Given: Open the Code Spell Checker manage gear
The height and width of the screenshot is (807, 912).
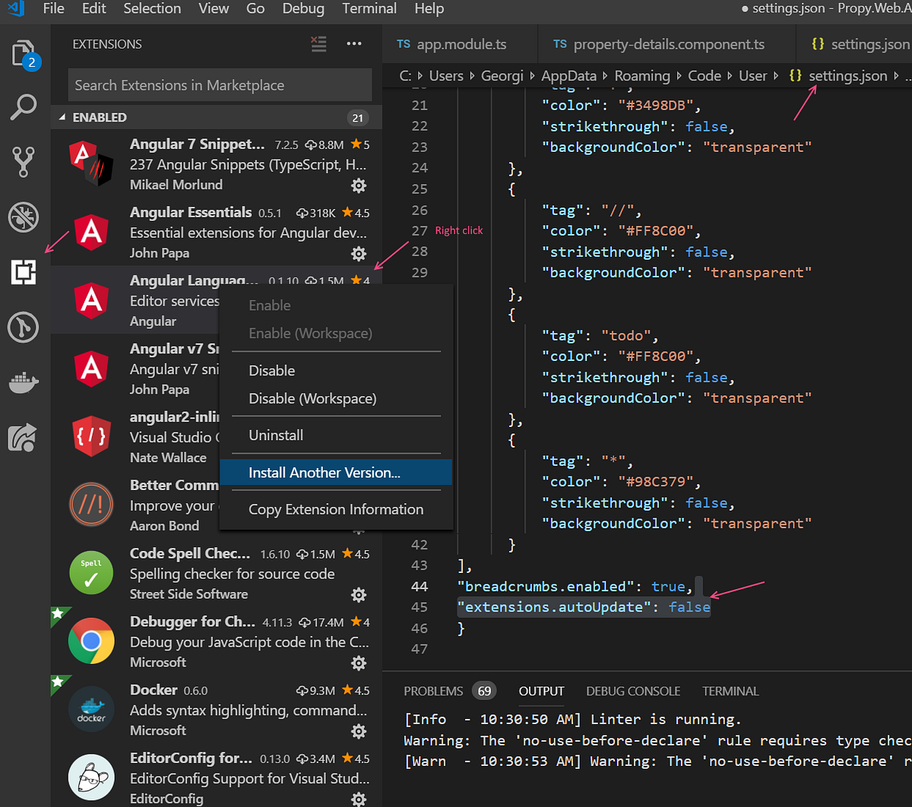Looking at the screenshot, I should 358,595.
